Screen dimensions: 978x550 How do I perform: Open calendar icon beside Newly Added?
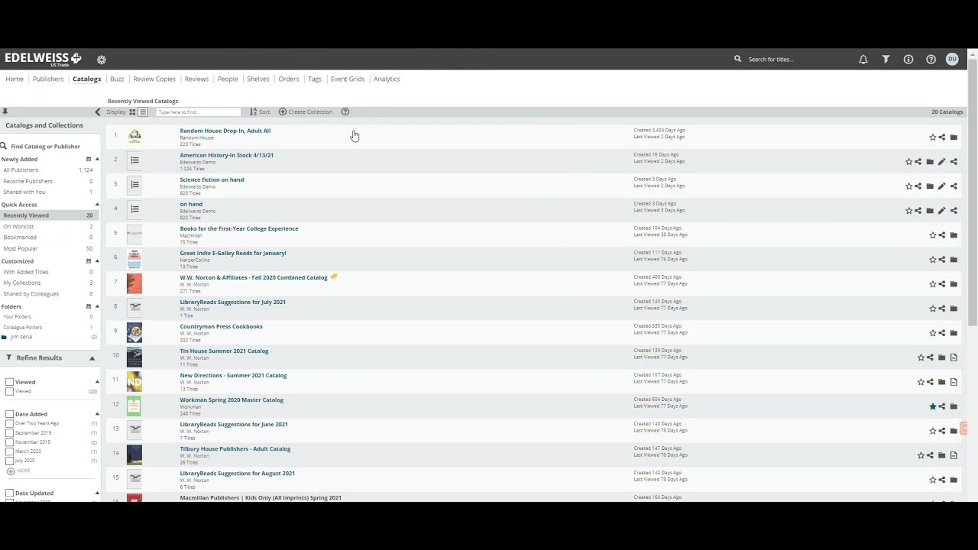coord(88,159)
